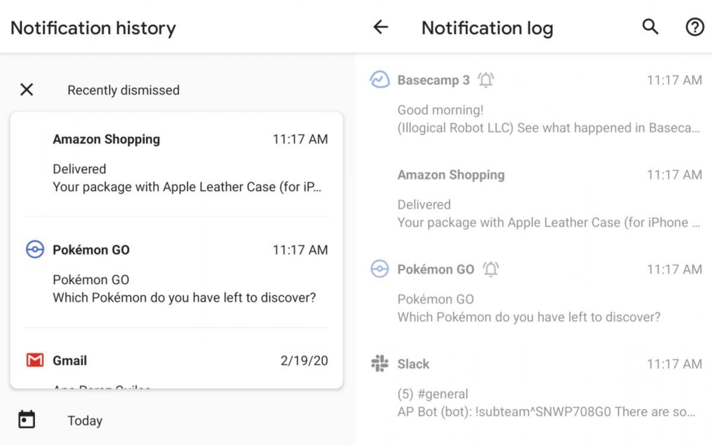712x445 pixels.
Task: Select the Notification history title
Action: click(x=93, y=27)
